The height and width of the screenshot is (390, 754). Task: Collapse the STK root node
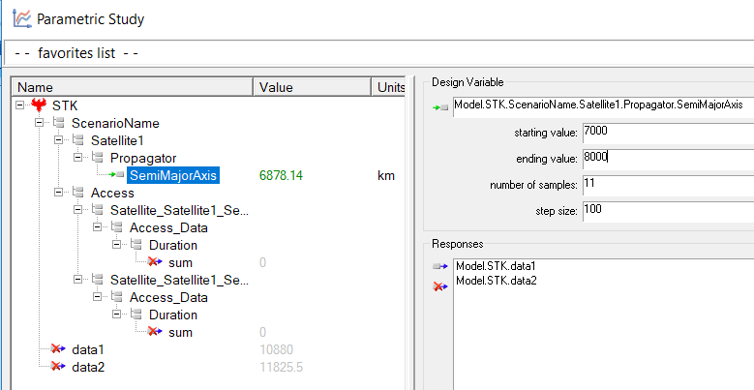(19, 105)
